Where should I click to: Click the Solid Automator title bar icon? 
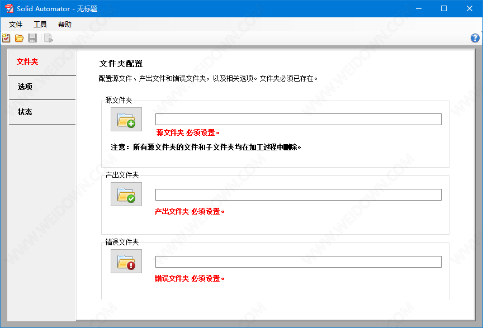8,8
